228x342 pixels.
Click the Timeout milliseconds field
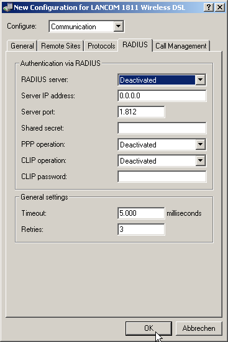[141, 213]
